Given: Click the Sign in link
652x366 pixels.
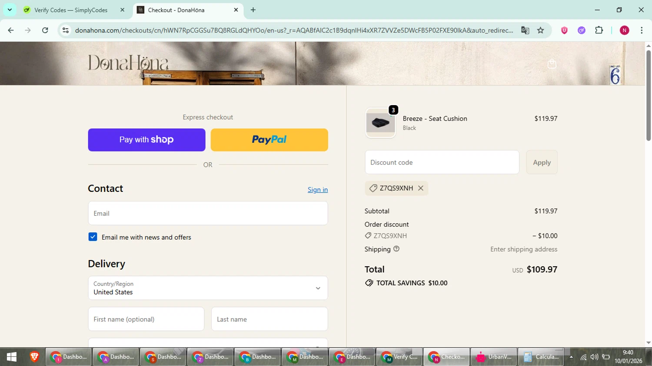Looking at the screenshot, I should coord(318,190).
